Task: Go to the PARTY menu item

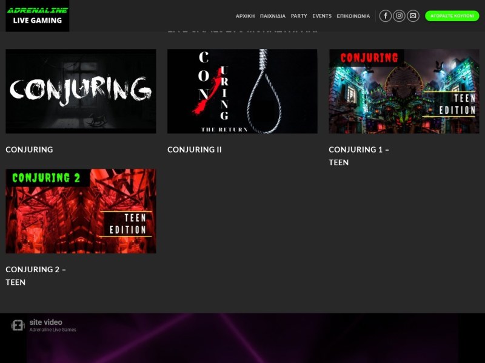Action: [x=299, y=16]
